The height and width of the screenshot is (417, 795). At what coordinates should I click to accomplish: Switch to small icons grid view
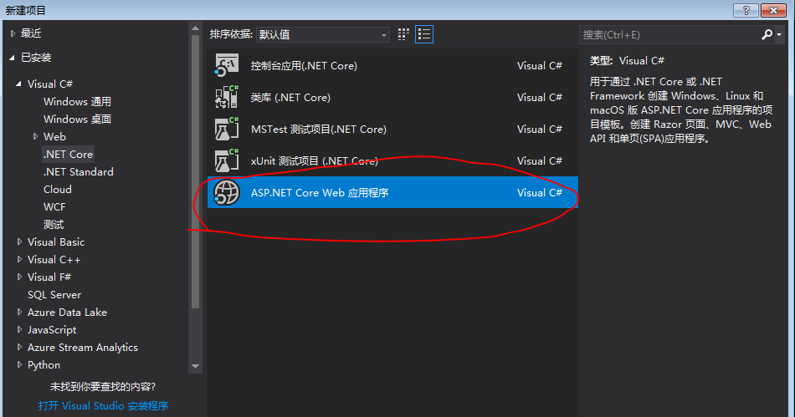tap(403, 34)
